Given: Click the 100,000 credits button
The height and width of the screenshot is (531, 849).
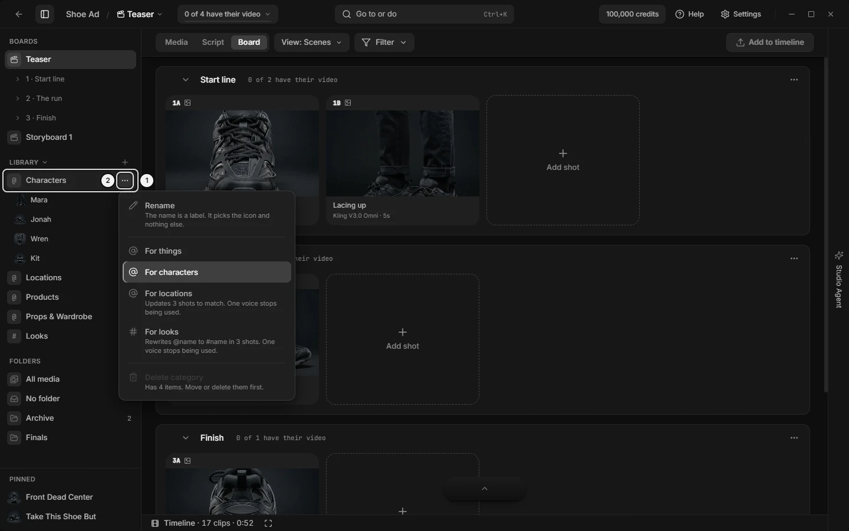Looking at the screenshot, I should pyautogui.click(x=632, y=14).
